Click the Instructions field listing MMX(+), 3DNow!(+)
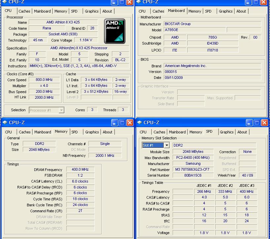This screenshot has width=270, height=239. click(x=79, y=66)
